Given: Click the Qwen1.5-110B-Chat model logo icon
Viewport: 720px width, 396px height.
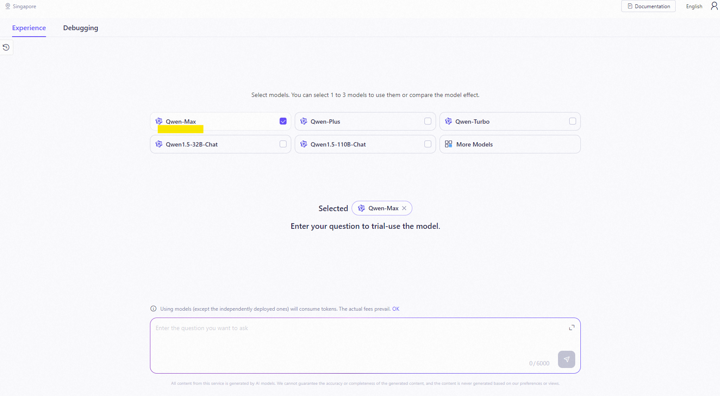Looking at the screenshot, I should pyautogui.click(x=304, y=144).
